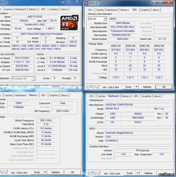Click OK button in Memory window
This screenshot has height=177, width=176.
tap(72, 172)
